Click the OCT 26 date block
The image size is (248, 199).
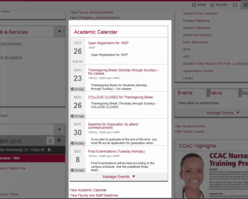(78, 51)
